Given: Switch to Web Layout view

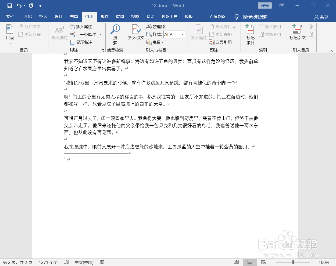Looking at the screenshot, I should click(x=263, y=262).
